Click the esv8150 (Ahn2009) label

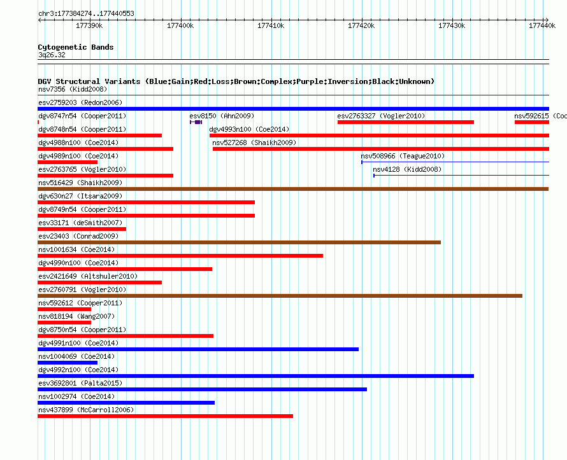(x=222, y=116)
